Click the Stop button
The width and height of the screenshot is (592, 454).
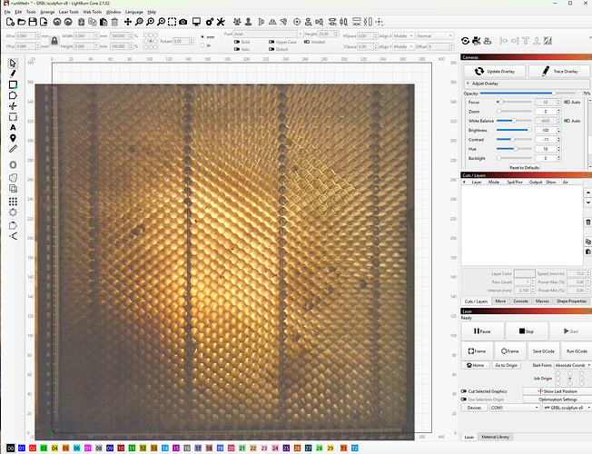point(527,331)
